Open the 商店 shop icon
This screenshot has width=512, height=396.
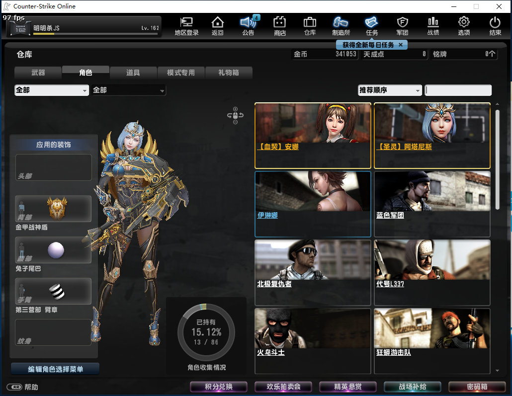click(x=279, y=26)
